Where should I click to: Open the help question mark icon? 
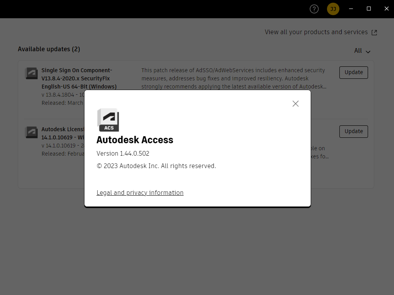pos(314,9)
